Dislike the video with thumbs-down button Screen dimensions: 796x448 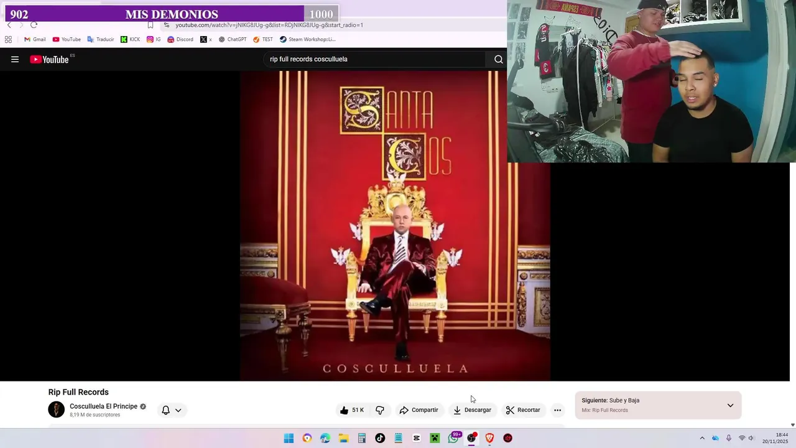[380, 410]
